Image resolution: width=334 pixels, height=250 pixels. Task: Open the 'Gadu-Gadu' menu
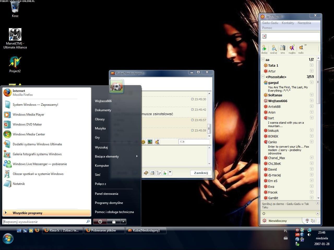tap(270, 23)
